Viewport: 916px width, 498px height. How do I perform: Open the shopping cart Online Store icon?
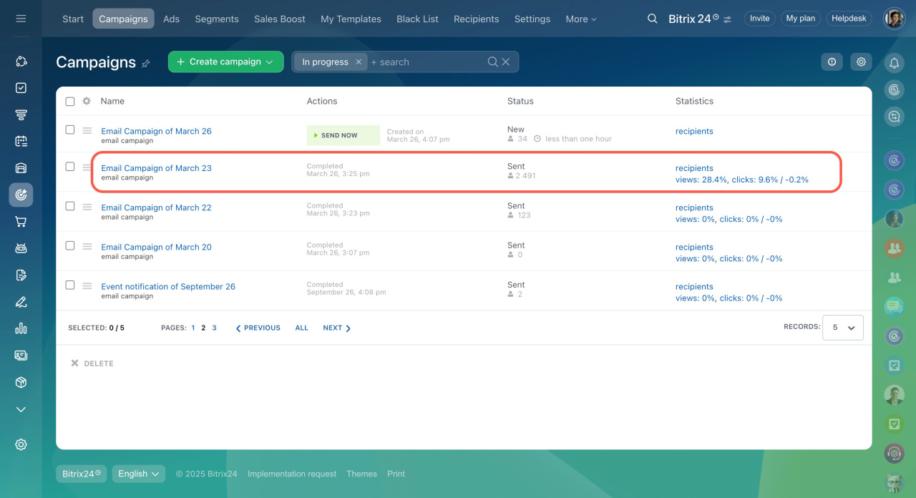click(x=21, y=222)
